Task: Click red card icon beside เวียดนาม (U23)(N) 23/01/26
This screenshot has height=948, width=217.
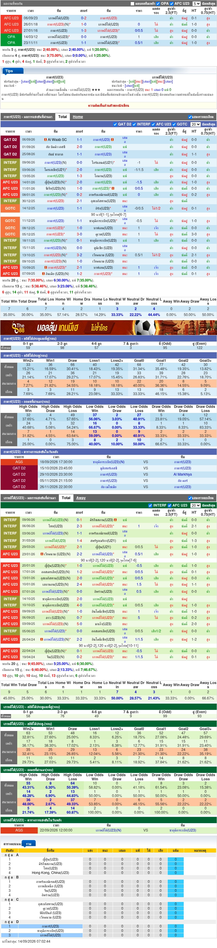Action: [42, 554]
